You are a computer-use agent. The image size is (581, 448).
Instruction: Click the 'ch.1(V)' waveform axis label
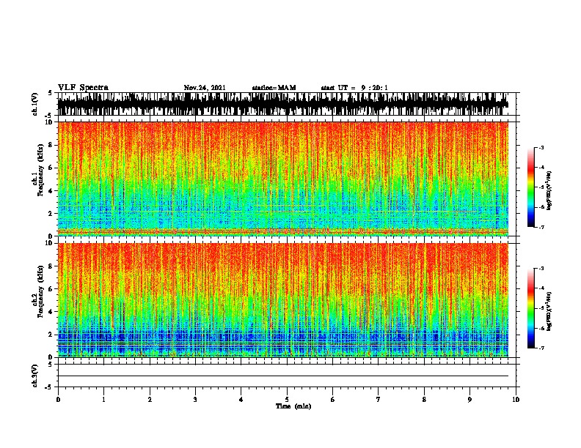35,104
